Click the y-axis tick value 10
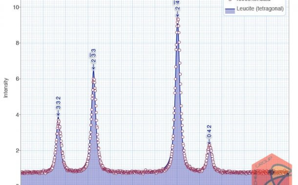 16,7
